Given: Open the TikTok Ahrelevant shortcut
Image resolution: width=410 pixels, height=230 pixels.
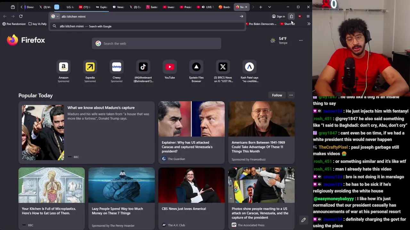Looking at the screenshot, I should click(x=143, y=71).
